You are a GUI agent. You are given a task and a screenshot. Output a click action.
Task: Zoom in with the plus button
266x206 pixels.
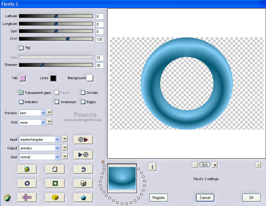coord(215,165)
